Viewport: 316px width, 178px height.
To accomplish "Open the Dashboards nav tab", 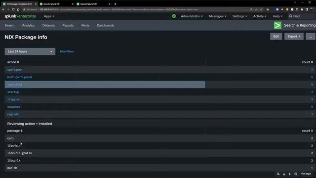I will coord(105,25).
